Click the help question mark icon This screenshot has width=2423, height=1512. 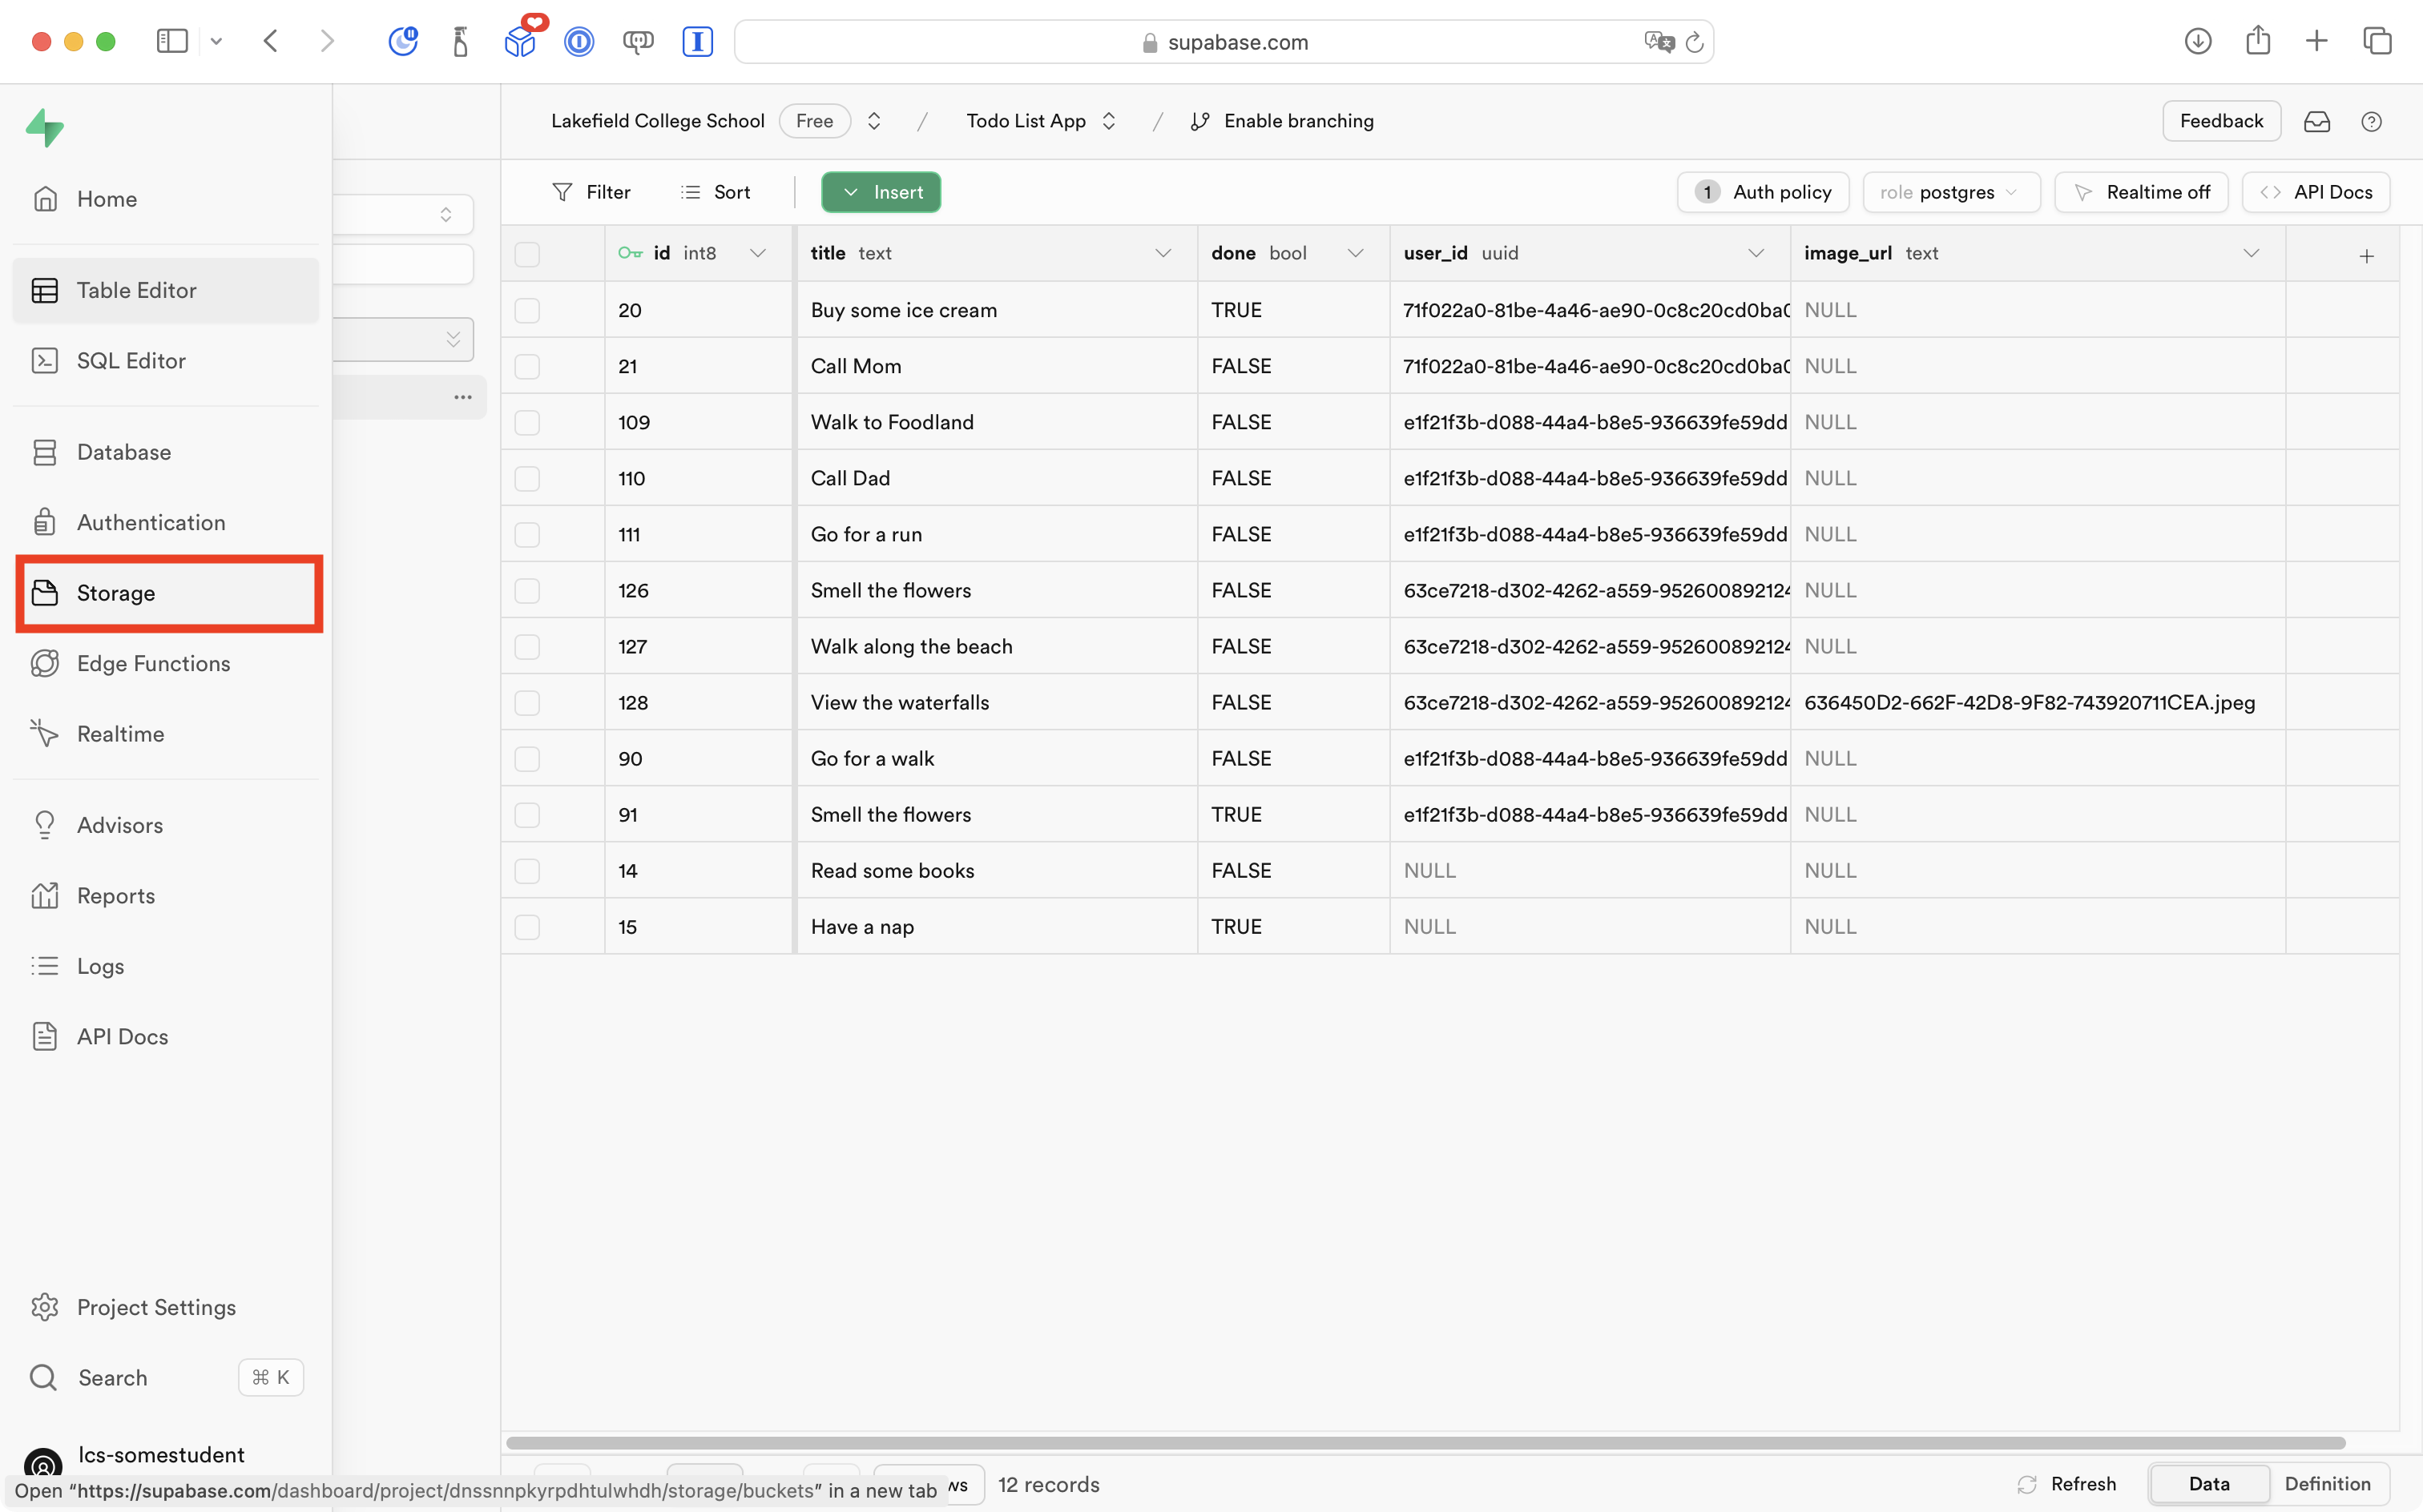pyautogui.click(x=2371, y=121)
